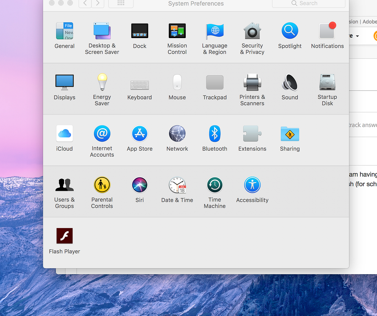Image resolution: width=377 pixels, height=316 pixels.
Task: Open the Energy Saver pane
Action: (102, 82)
